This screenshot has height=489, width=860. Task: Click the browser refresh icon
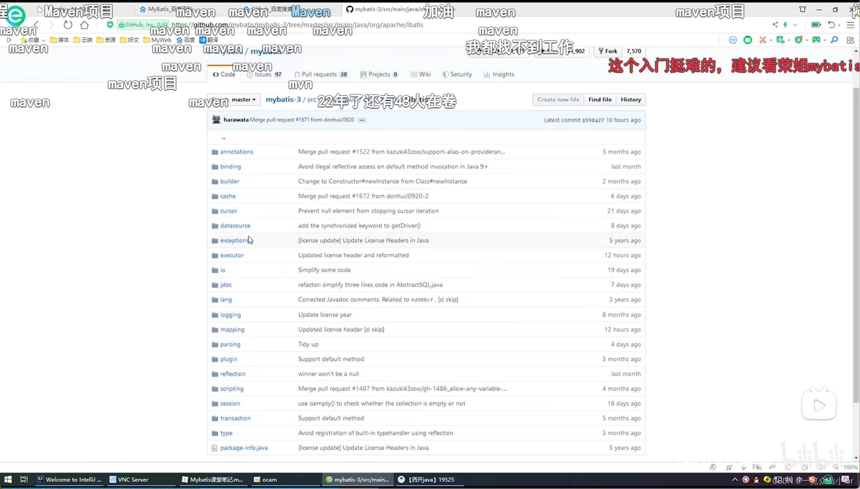coord(68,25)
